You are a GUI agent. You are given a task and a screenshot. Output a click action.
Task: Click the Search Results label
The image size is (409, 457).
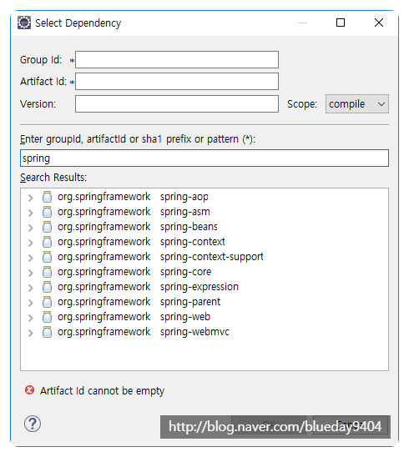53,178
